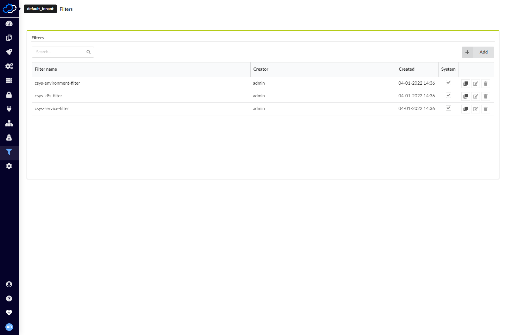Click the default_tenant breadcrumb badge
This screenshot has height=335, width=507.
[x=40, y=9]
